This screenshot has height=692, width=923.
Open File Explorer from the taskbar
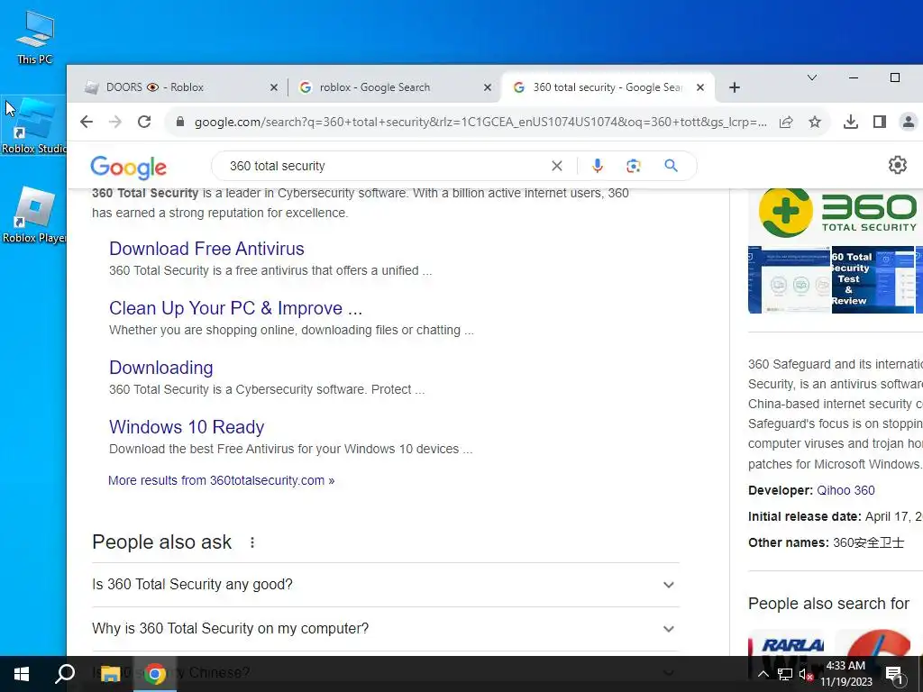110,674
